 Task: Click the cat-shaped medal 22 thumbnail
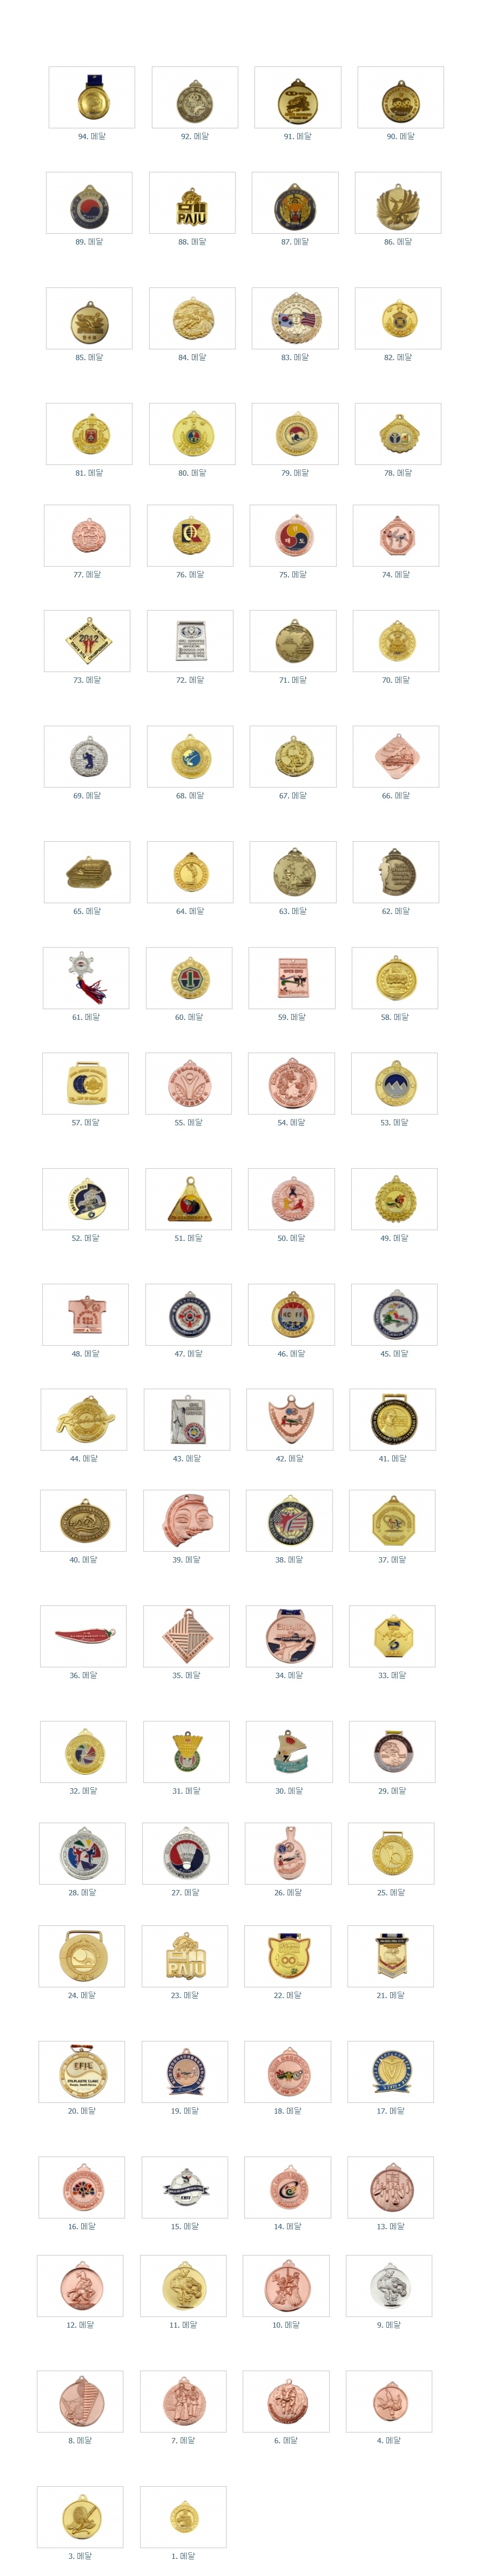tap(288, 1956)
